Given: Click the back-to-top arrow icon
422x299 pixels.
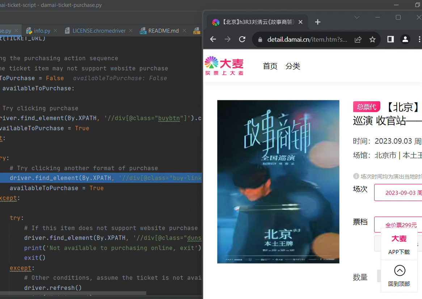Looking at the screenshot, I should click(400, 271).
